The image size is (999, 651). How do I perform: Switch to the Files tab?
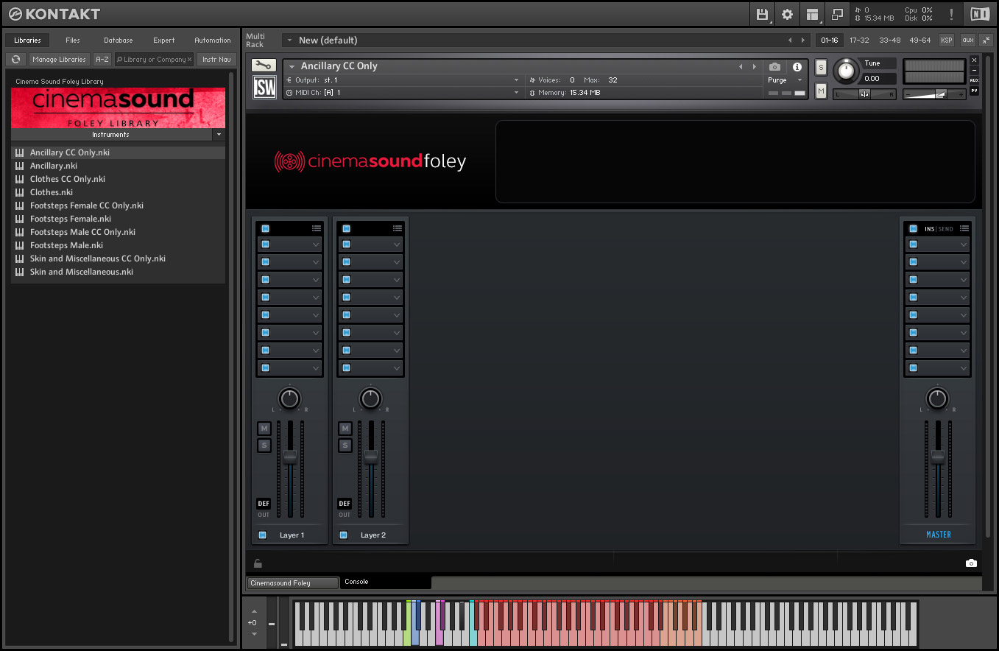tap(73, 41)
